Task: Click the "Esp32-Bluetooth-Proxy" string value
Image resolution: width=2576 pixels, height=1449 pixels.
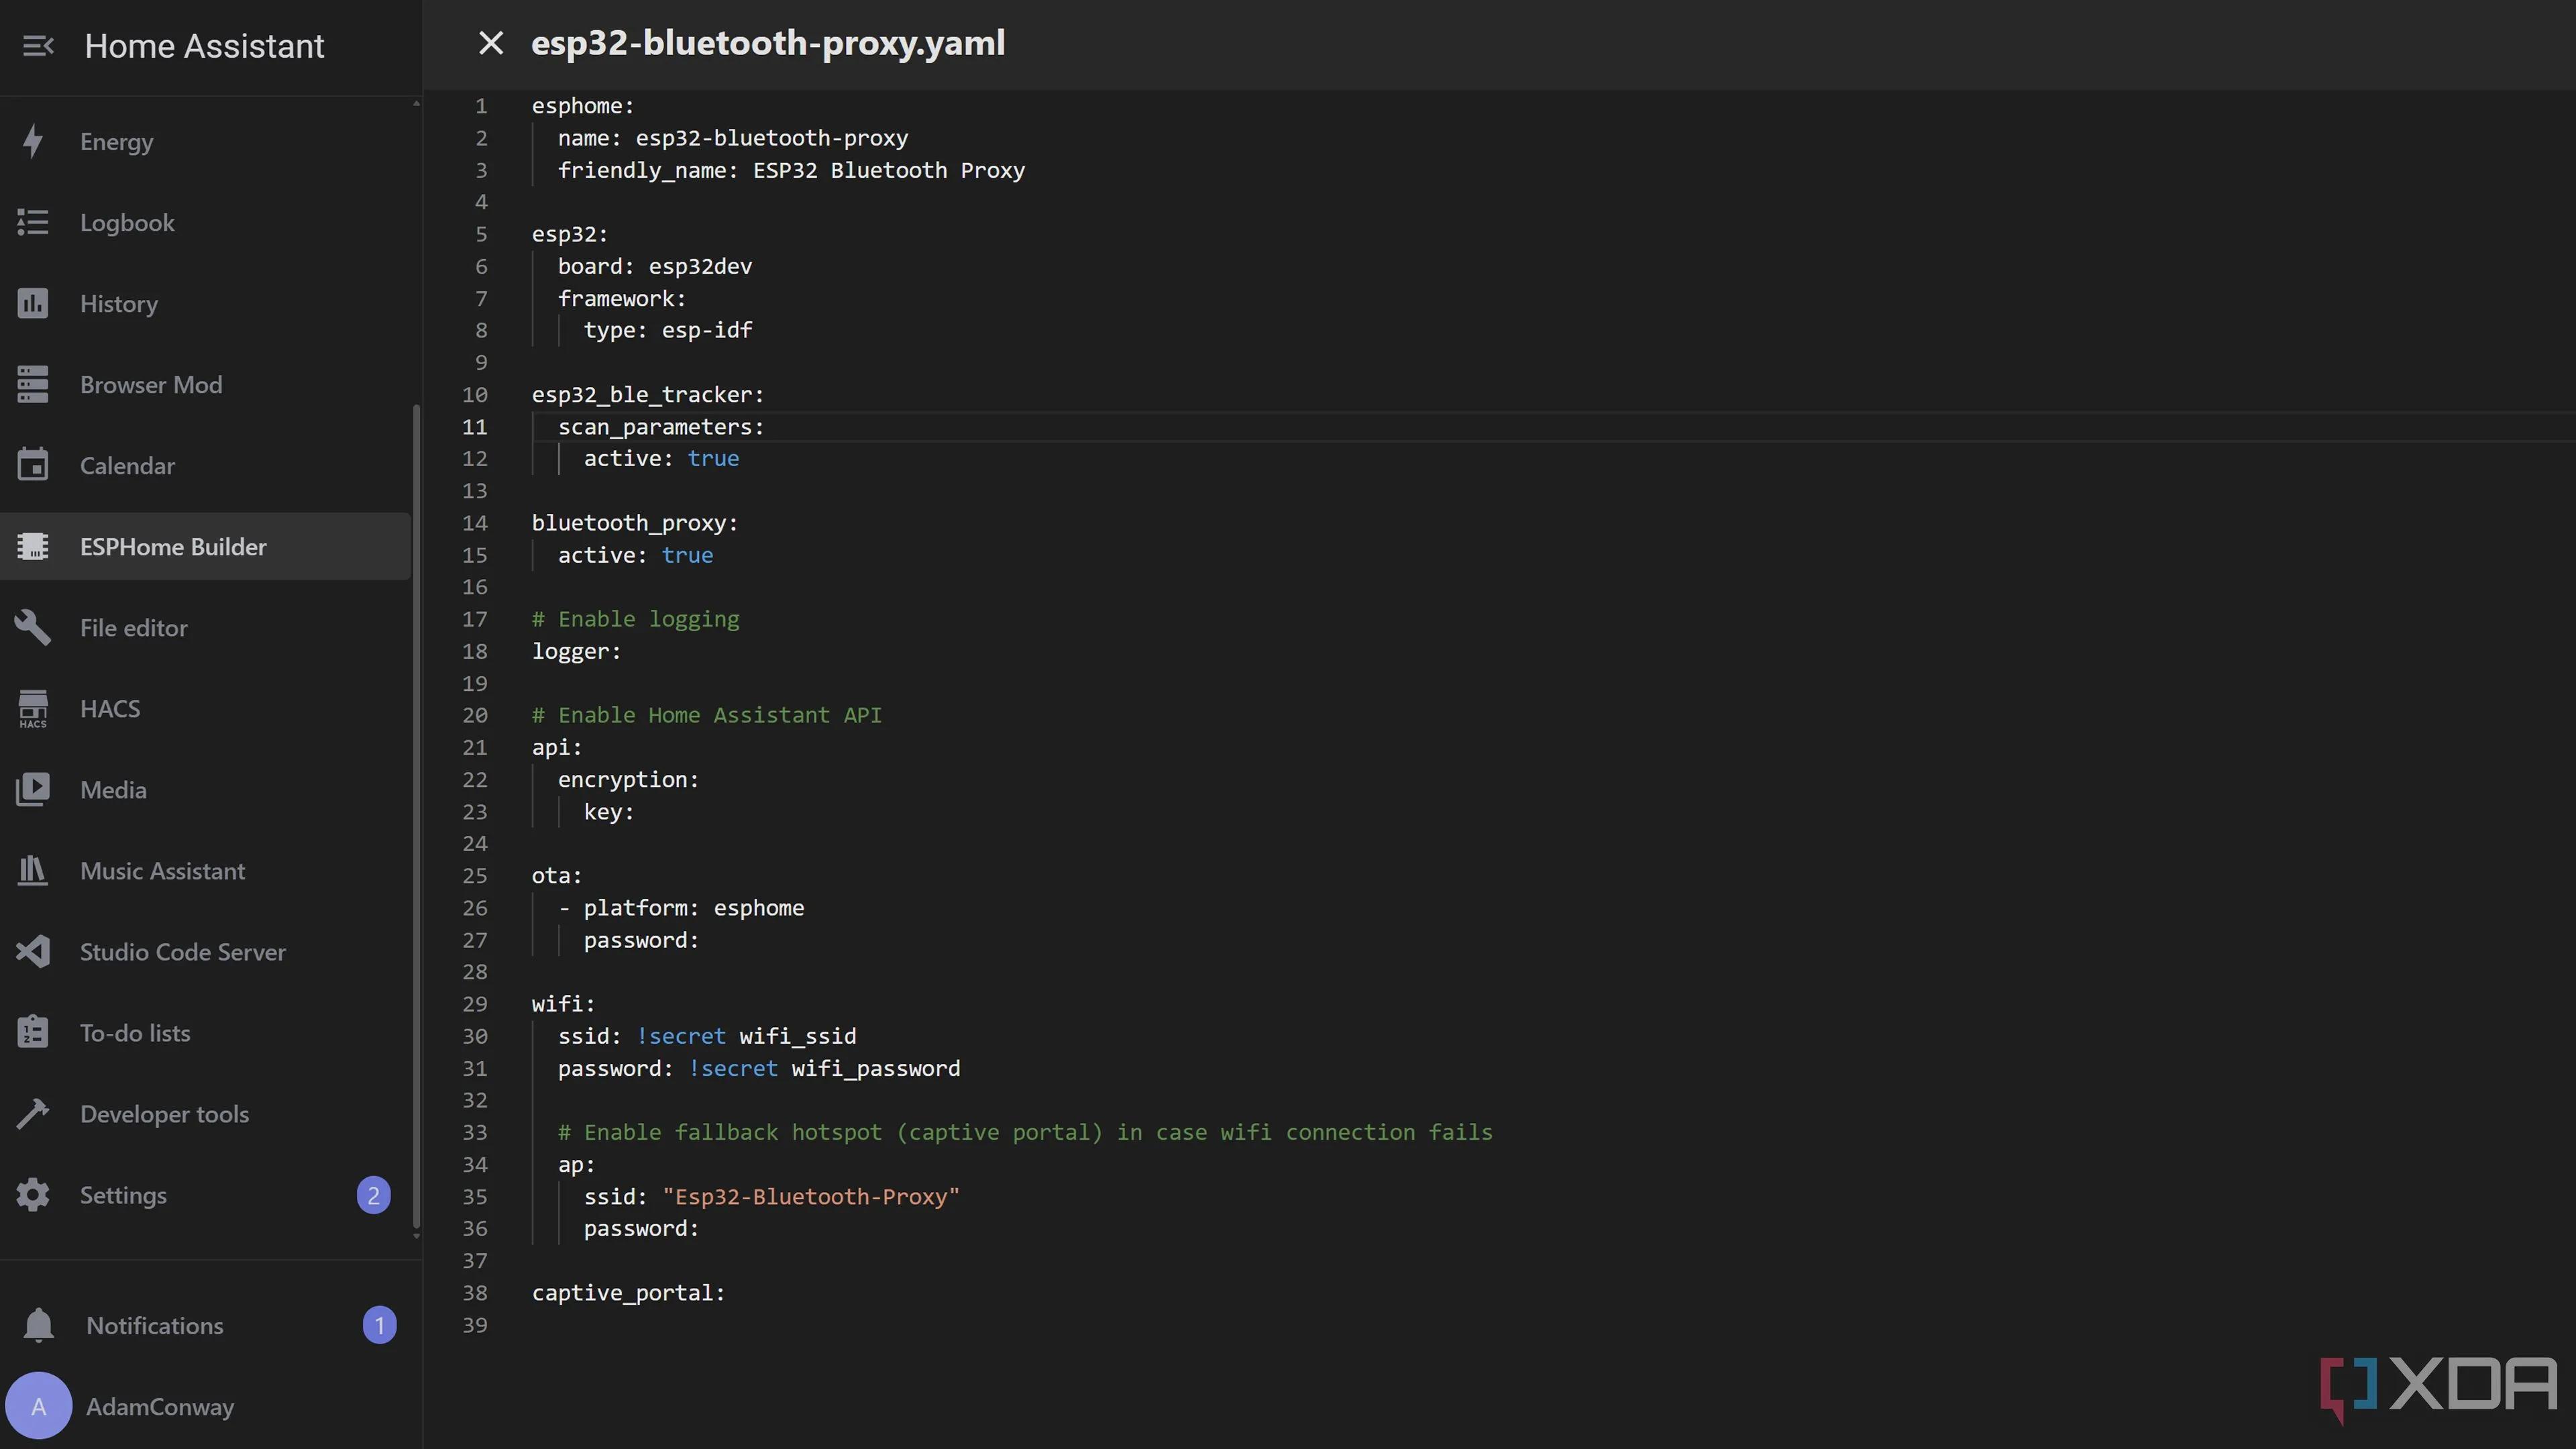Action: tap(811, 1196)
